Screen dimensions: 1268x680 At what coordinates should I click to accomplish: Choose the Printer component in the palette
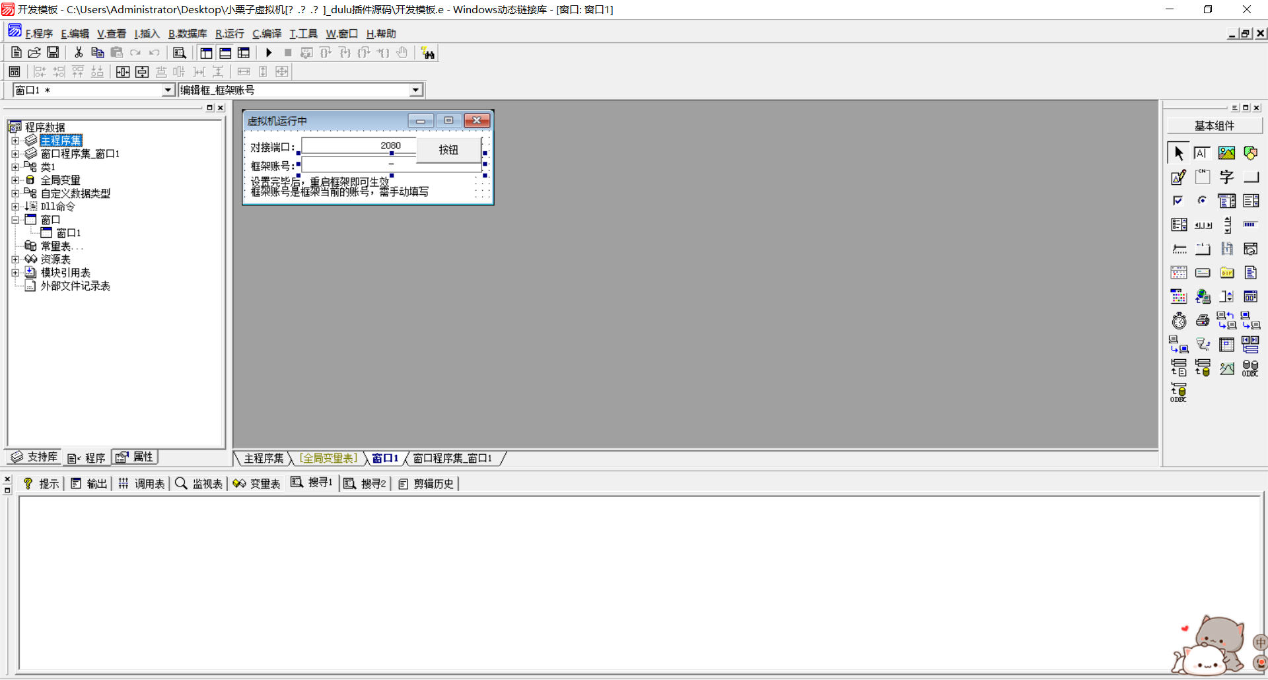[x=1203, y=321]
